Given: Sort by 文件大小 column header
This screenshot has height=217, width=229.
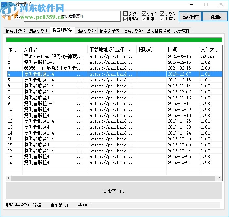Looking at the screenshot, I should click(x=210, y=49).
